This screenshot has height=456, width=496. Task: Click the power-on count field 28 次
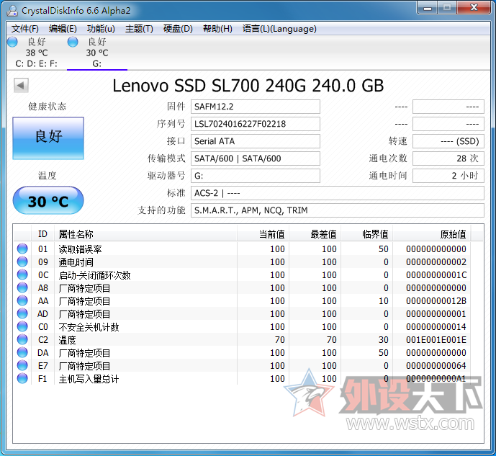tap(448, 158)
